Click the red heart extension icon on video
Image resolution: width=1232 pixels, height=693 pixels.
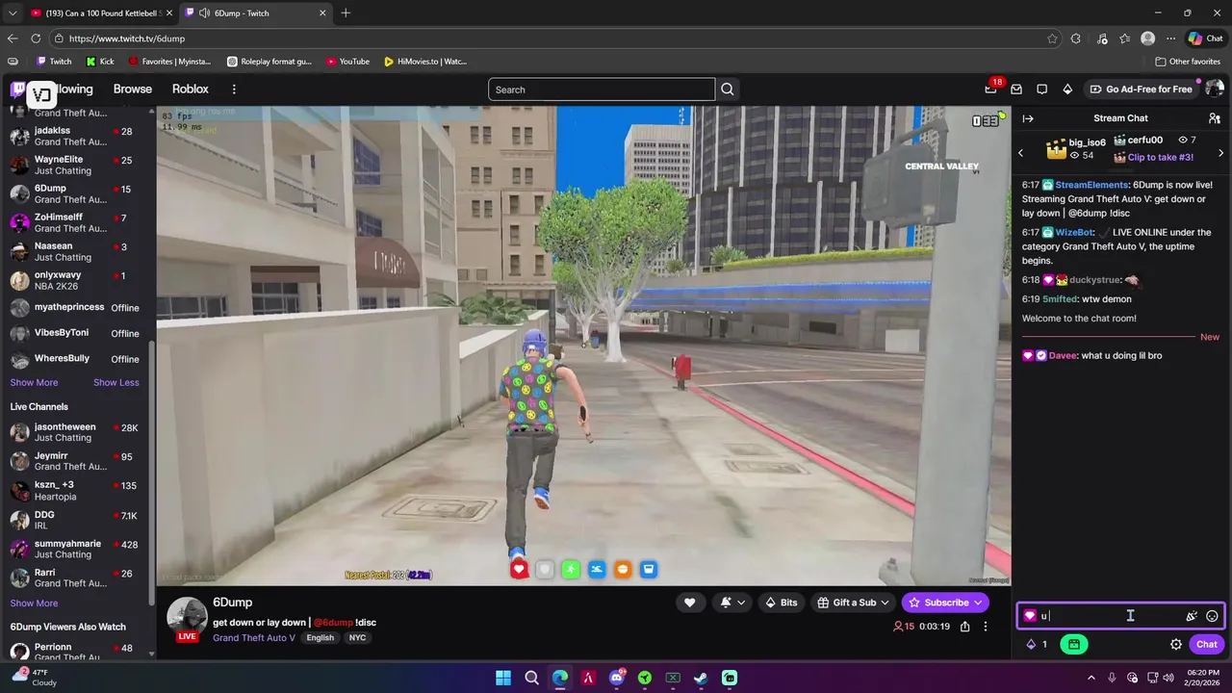point(519,569)
